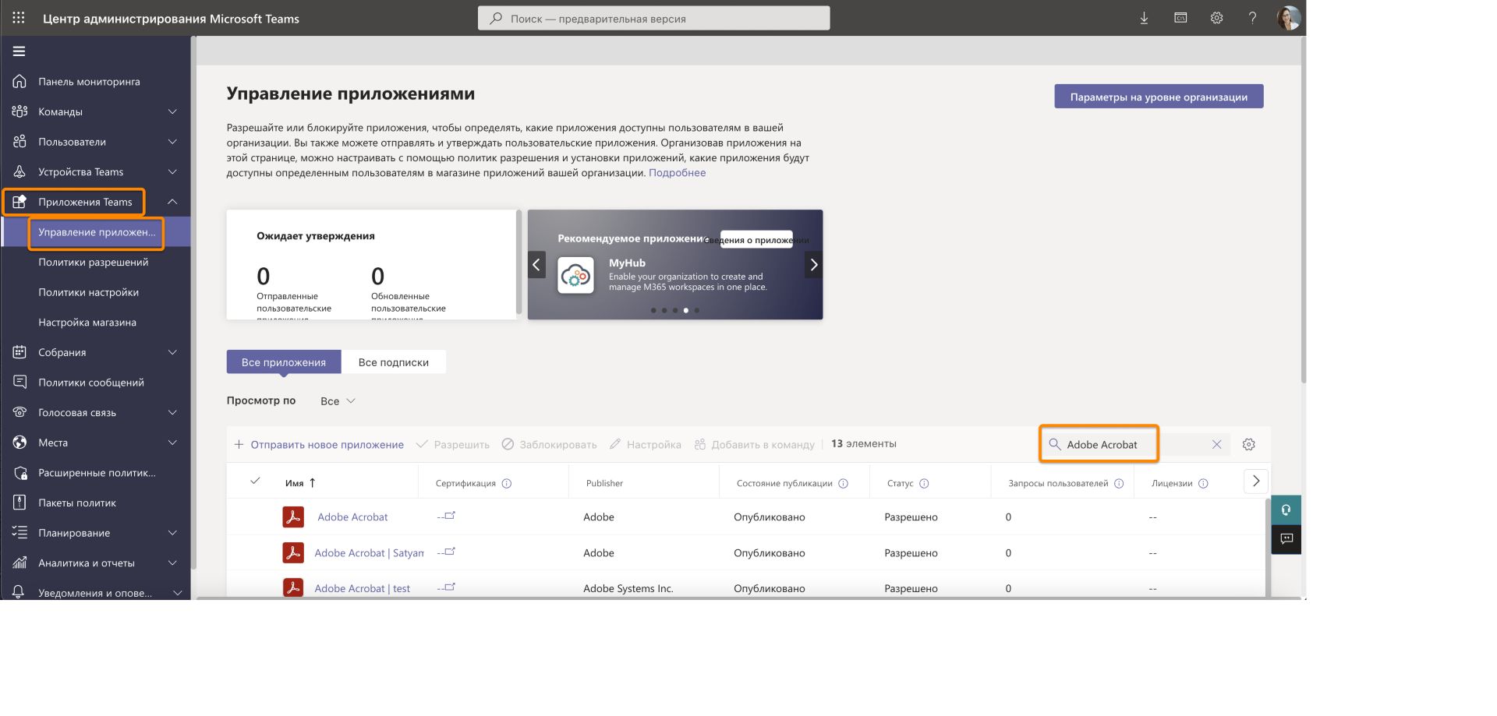Image resolution: width=1497 pixels, height=716 pixels.
Task: Click the Dashboard home icon
Action: [19, 81]
